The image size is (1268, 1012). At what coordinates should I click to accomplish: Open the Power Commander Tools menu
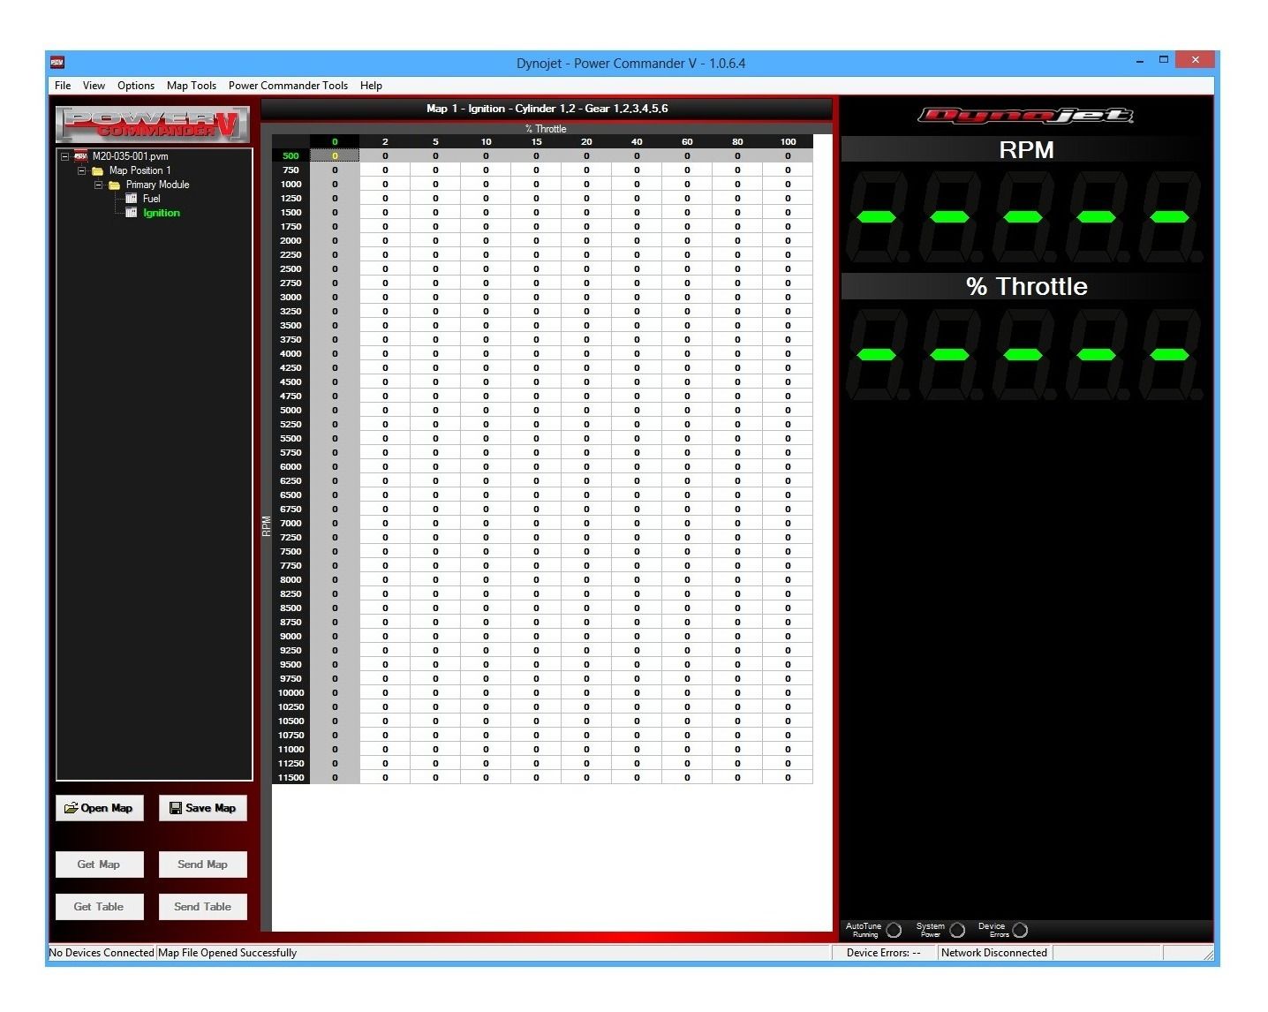288,85
